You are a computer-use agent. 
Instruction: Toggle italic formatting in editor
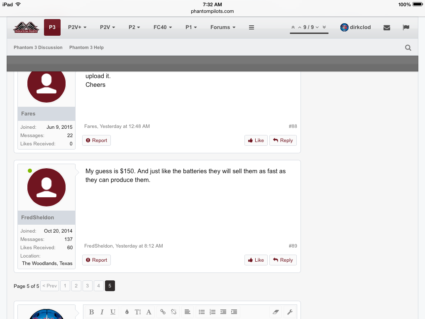point(102,312)
